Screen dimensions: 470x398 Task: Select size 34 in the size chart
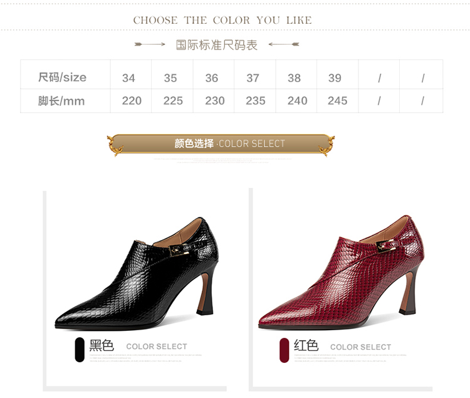coord(128,78)
